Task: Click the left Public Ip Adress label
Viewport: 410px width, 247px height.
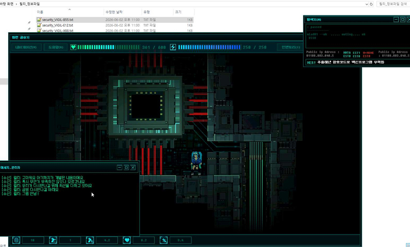Action: click(x=323, y=52)
